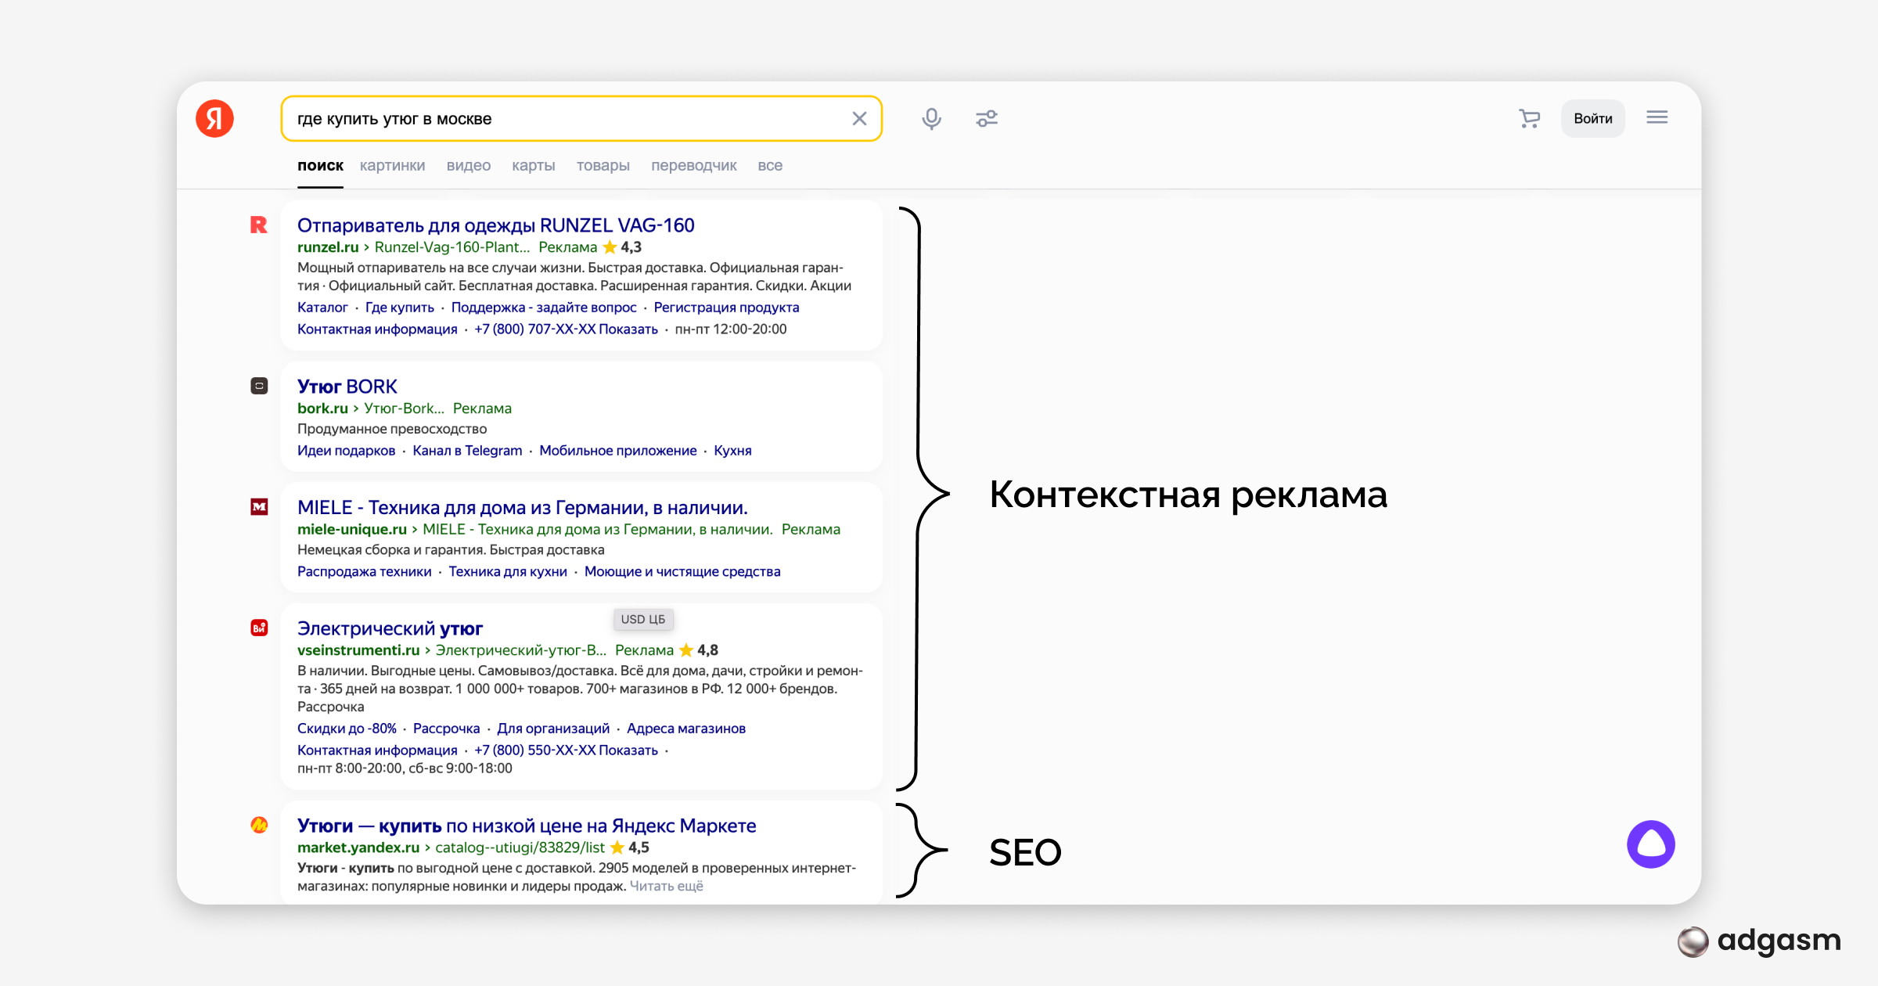Screen dimensions: 1878x986
Task: Open Утюги — купить на Яндекс Маркете result
Action: [x=527, y=826]
